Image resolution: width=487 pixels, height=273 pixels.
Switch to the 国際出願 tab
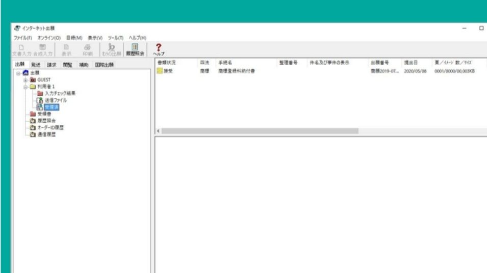pyautogui.click(x=105, y=65)
